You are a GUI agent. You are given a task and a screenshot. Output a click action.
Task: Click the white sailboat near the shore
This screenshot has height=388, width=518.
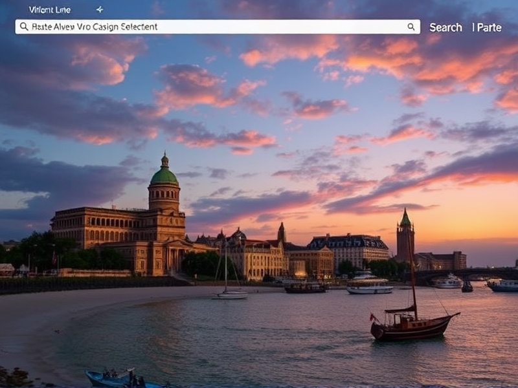(x=231, y=294)
